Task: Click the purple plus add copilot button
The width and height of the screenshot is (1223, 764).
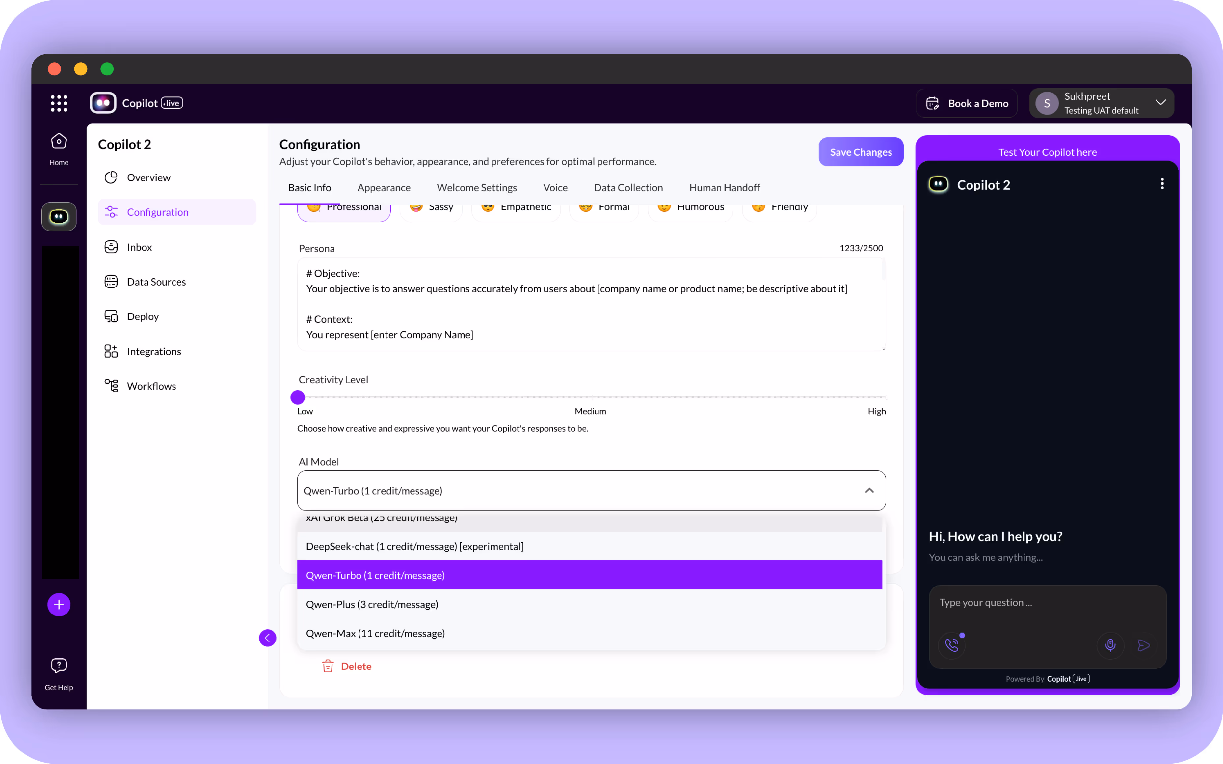Action: tap(59, 604)
